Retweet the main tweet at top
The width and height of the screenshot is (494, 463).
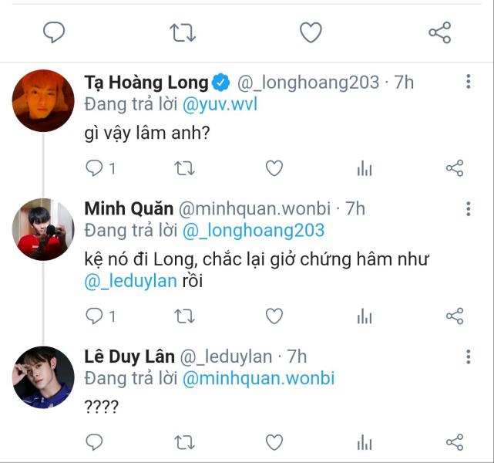[x=183, y=32]
